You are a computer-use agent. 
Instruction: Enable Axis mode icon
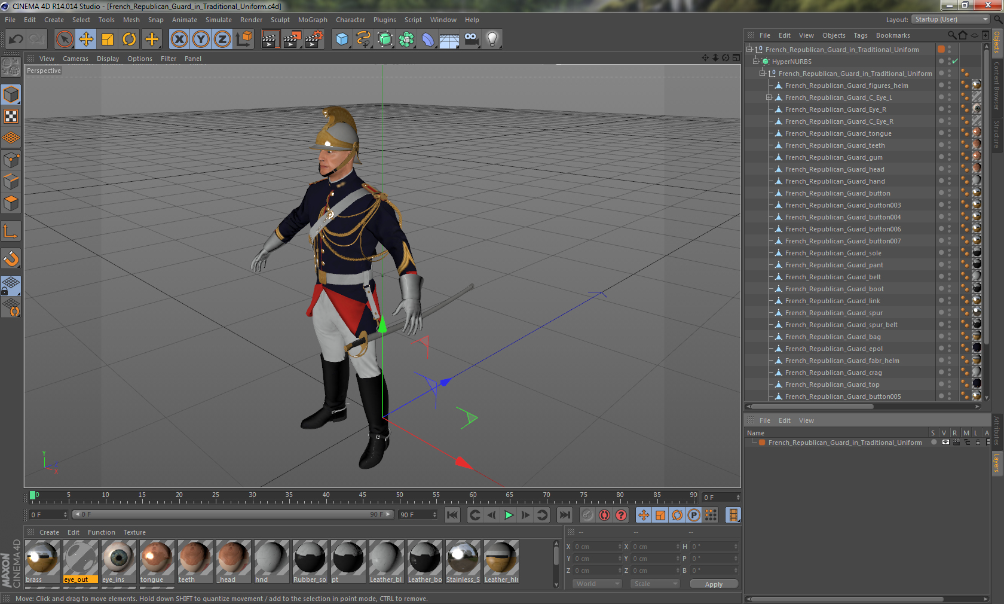[x=11, y=231]
